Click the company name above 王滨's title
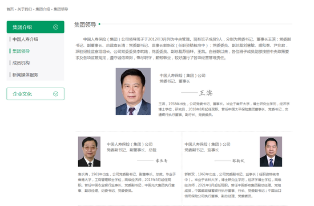The image size is (314, 206). tap(183, 76)
